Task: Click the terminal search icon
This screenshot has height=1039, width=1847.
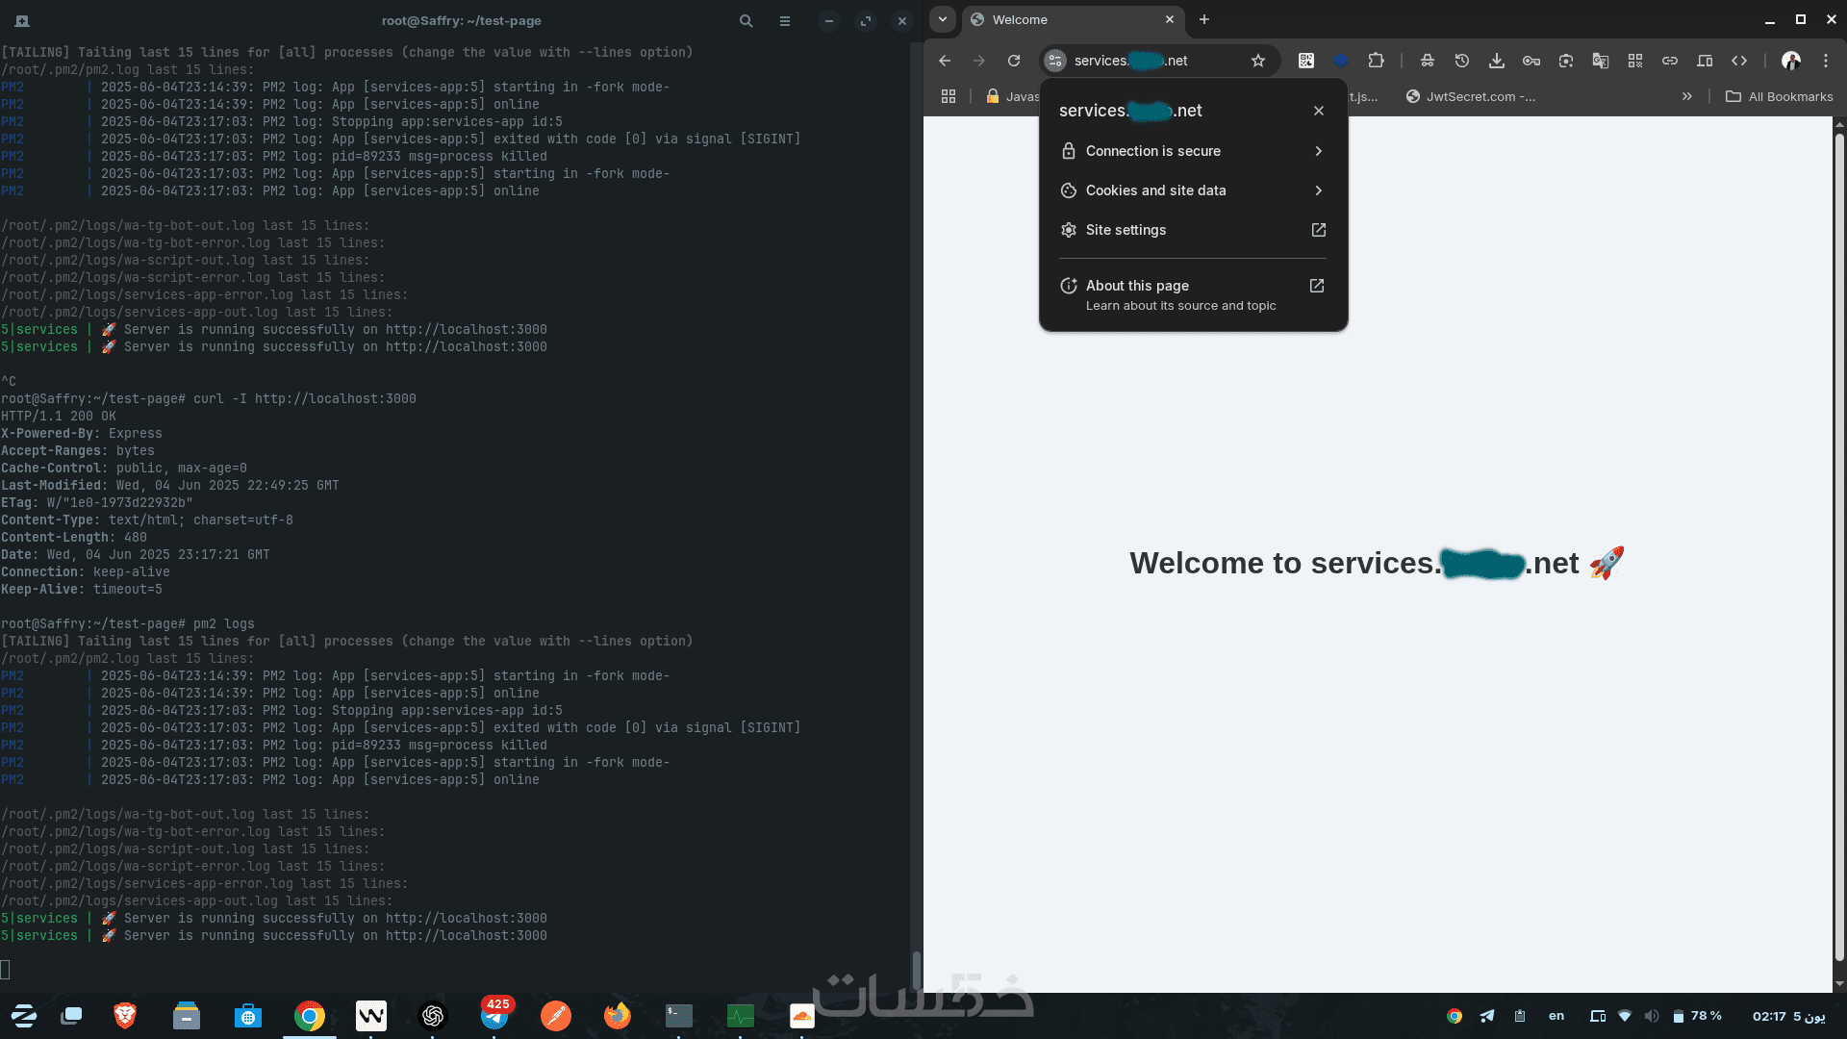Action: coord(746,20)
